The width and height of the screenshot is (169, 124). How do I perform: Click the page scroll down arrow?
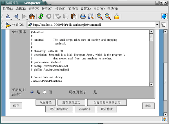(165, 114)
